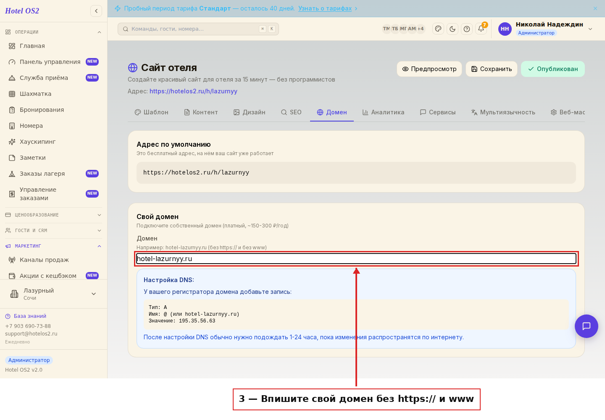Click the default address https://hotelos2.ru/h/lazurnyy box
Viewport: 605px width, 420px height.
coord(356,173)
